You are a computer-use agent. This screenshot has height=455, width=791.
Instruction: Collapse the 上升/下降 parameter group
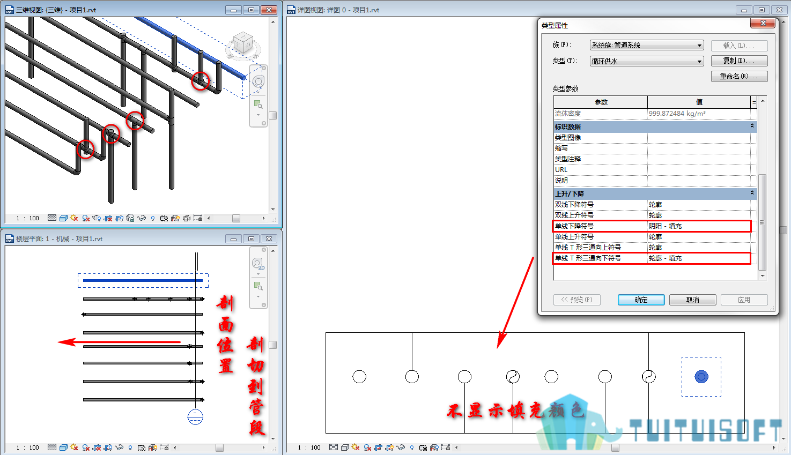(x=752, y=193)
